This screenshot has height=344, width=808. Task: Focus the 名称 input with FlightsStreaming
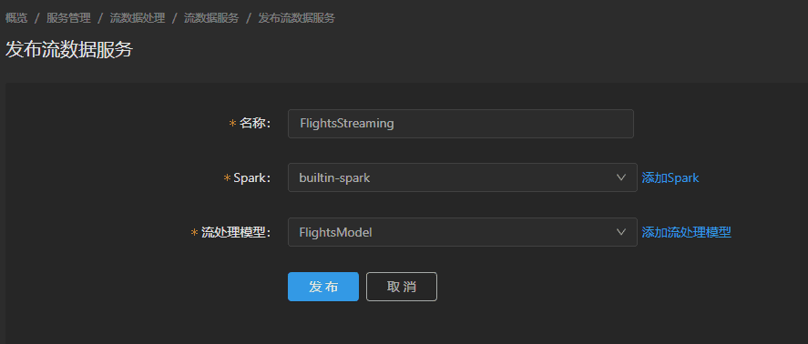click(461, 124)
